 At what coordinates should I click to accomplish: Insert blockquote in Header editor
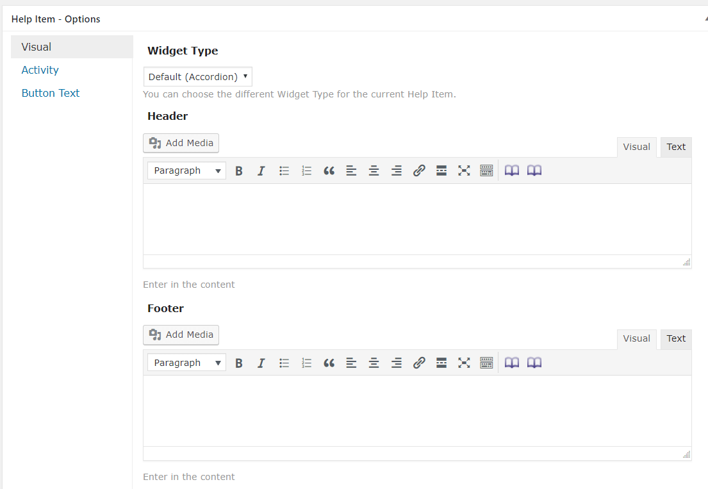click(x=329, y=171)
